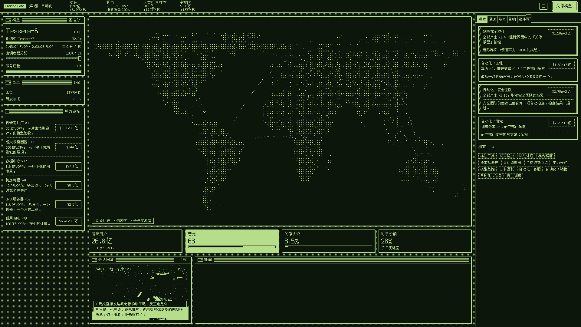Buy 自动化：安全团队 for $2.70e+3亿
The height and width of the screenshot is (327, 581).
pyautogui.click(x=561, y=91)
